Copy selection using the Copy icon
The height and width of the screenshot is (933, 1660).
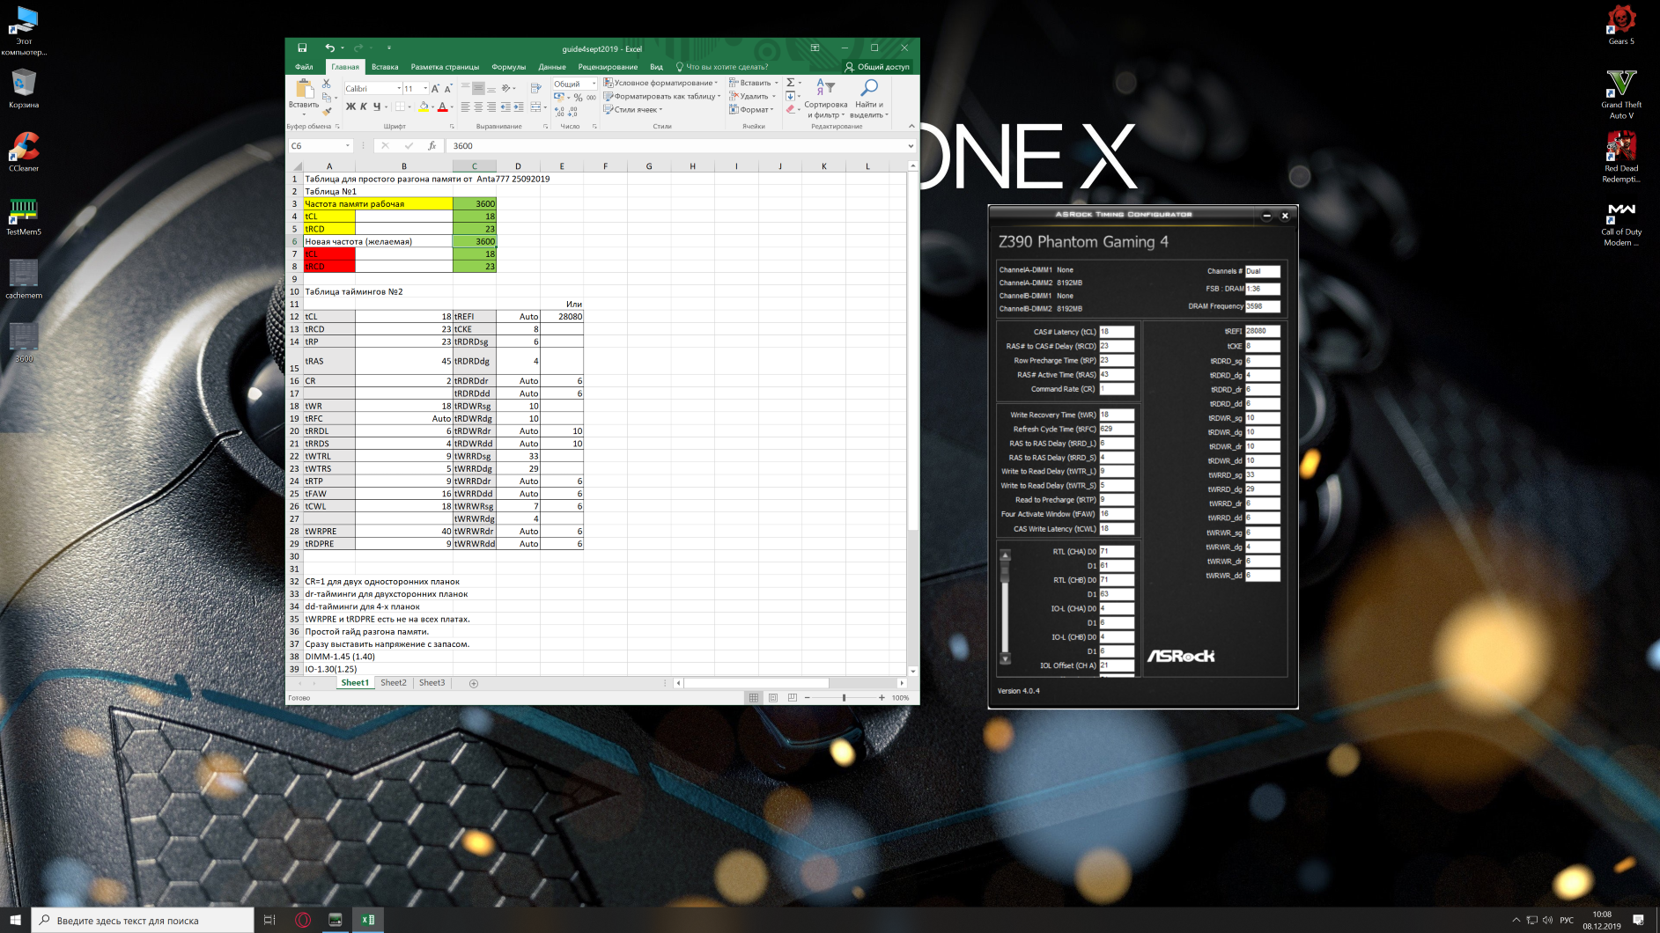326,97
